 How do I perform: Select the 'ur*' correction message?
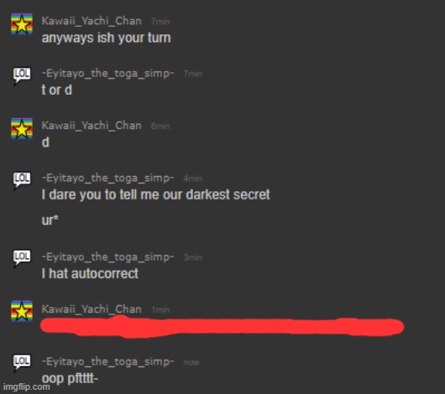50,220
